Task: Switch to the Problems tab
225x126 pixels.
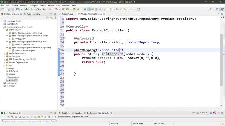Action: pyautogui.click(x=65, y=113)
